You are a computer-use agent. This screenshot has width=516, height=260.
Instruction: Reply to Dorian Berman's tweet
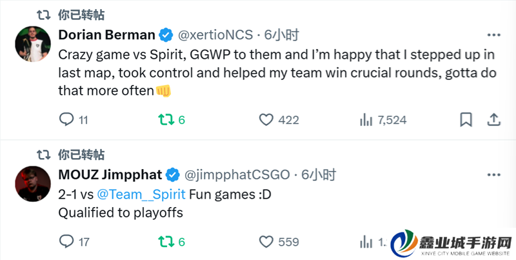point(66,119)
